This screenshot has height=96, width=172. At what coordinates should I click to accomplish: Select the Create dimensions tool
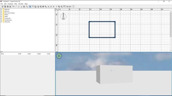point(43,6)
